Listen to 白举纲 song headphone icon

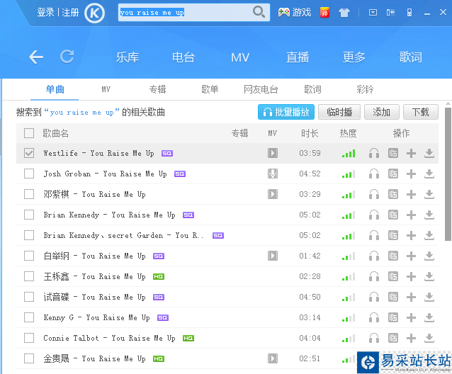point(374,256)
